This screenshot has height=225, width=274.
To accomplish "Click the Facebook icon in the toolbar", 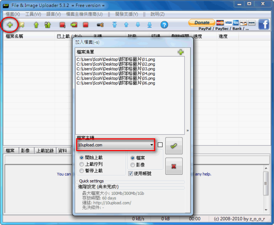I will point(263,24).
